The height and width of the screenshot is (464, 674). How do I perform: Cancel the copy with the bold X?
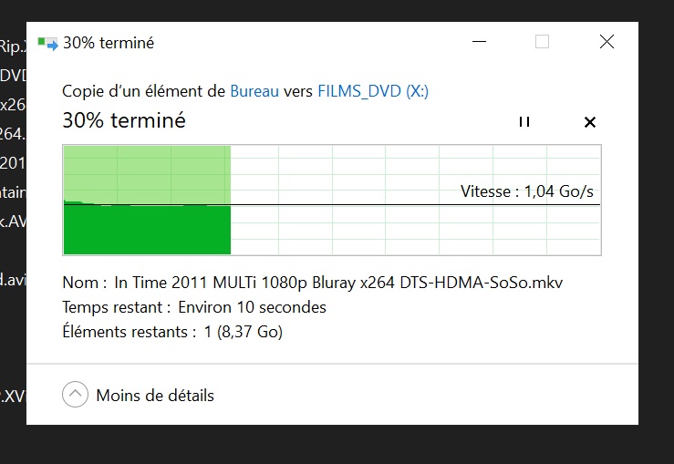[590, 122]
